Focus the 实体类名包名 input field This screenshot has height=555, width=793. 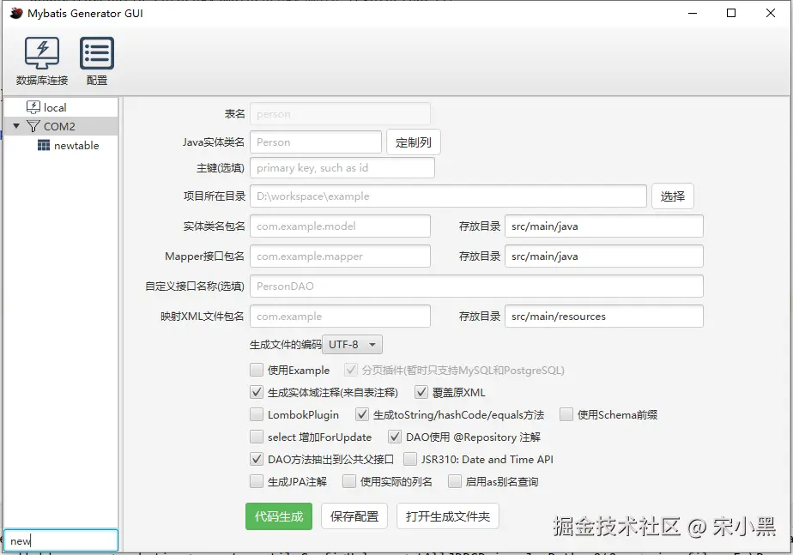(x=341, y=226)
